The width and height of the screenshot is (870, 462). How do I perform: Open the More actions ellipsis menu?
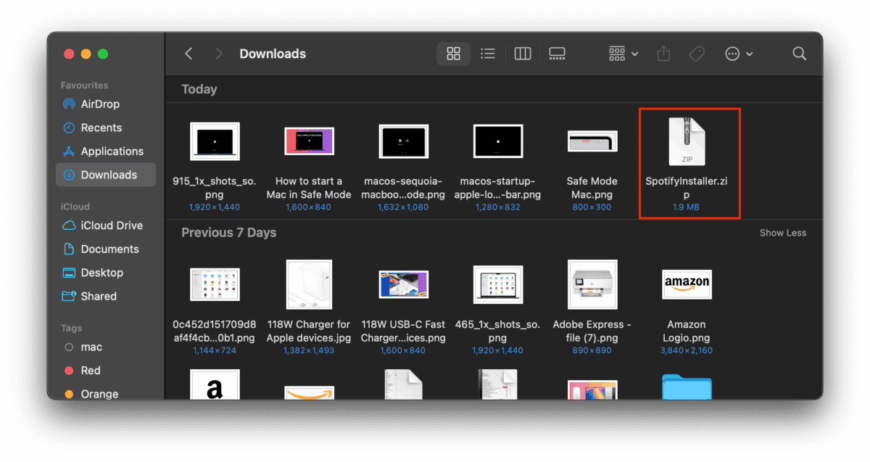[x=739, y=54]
